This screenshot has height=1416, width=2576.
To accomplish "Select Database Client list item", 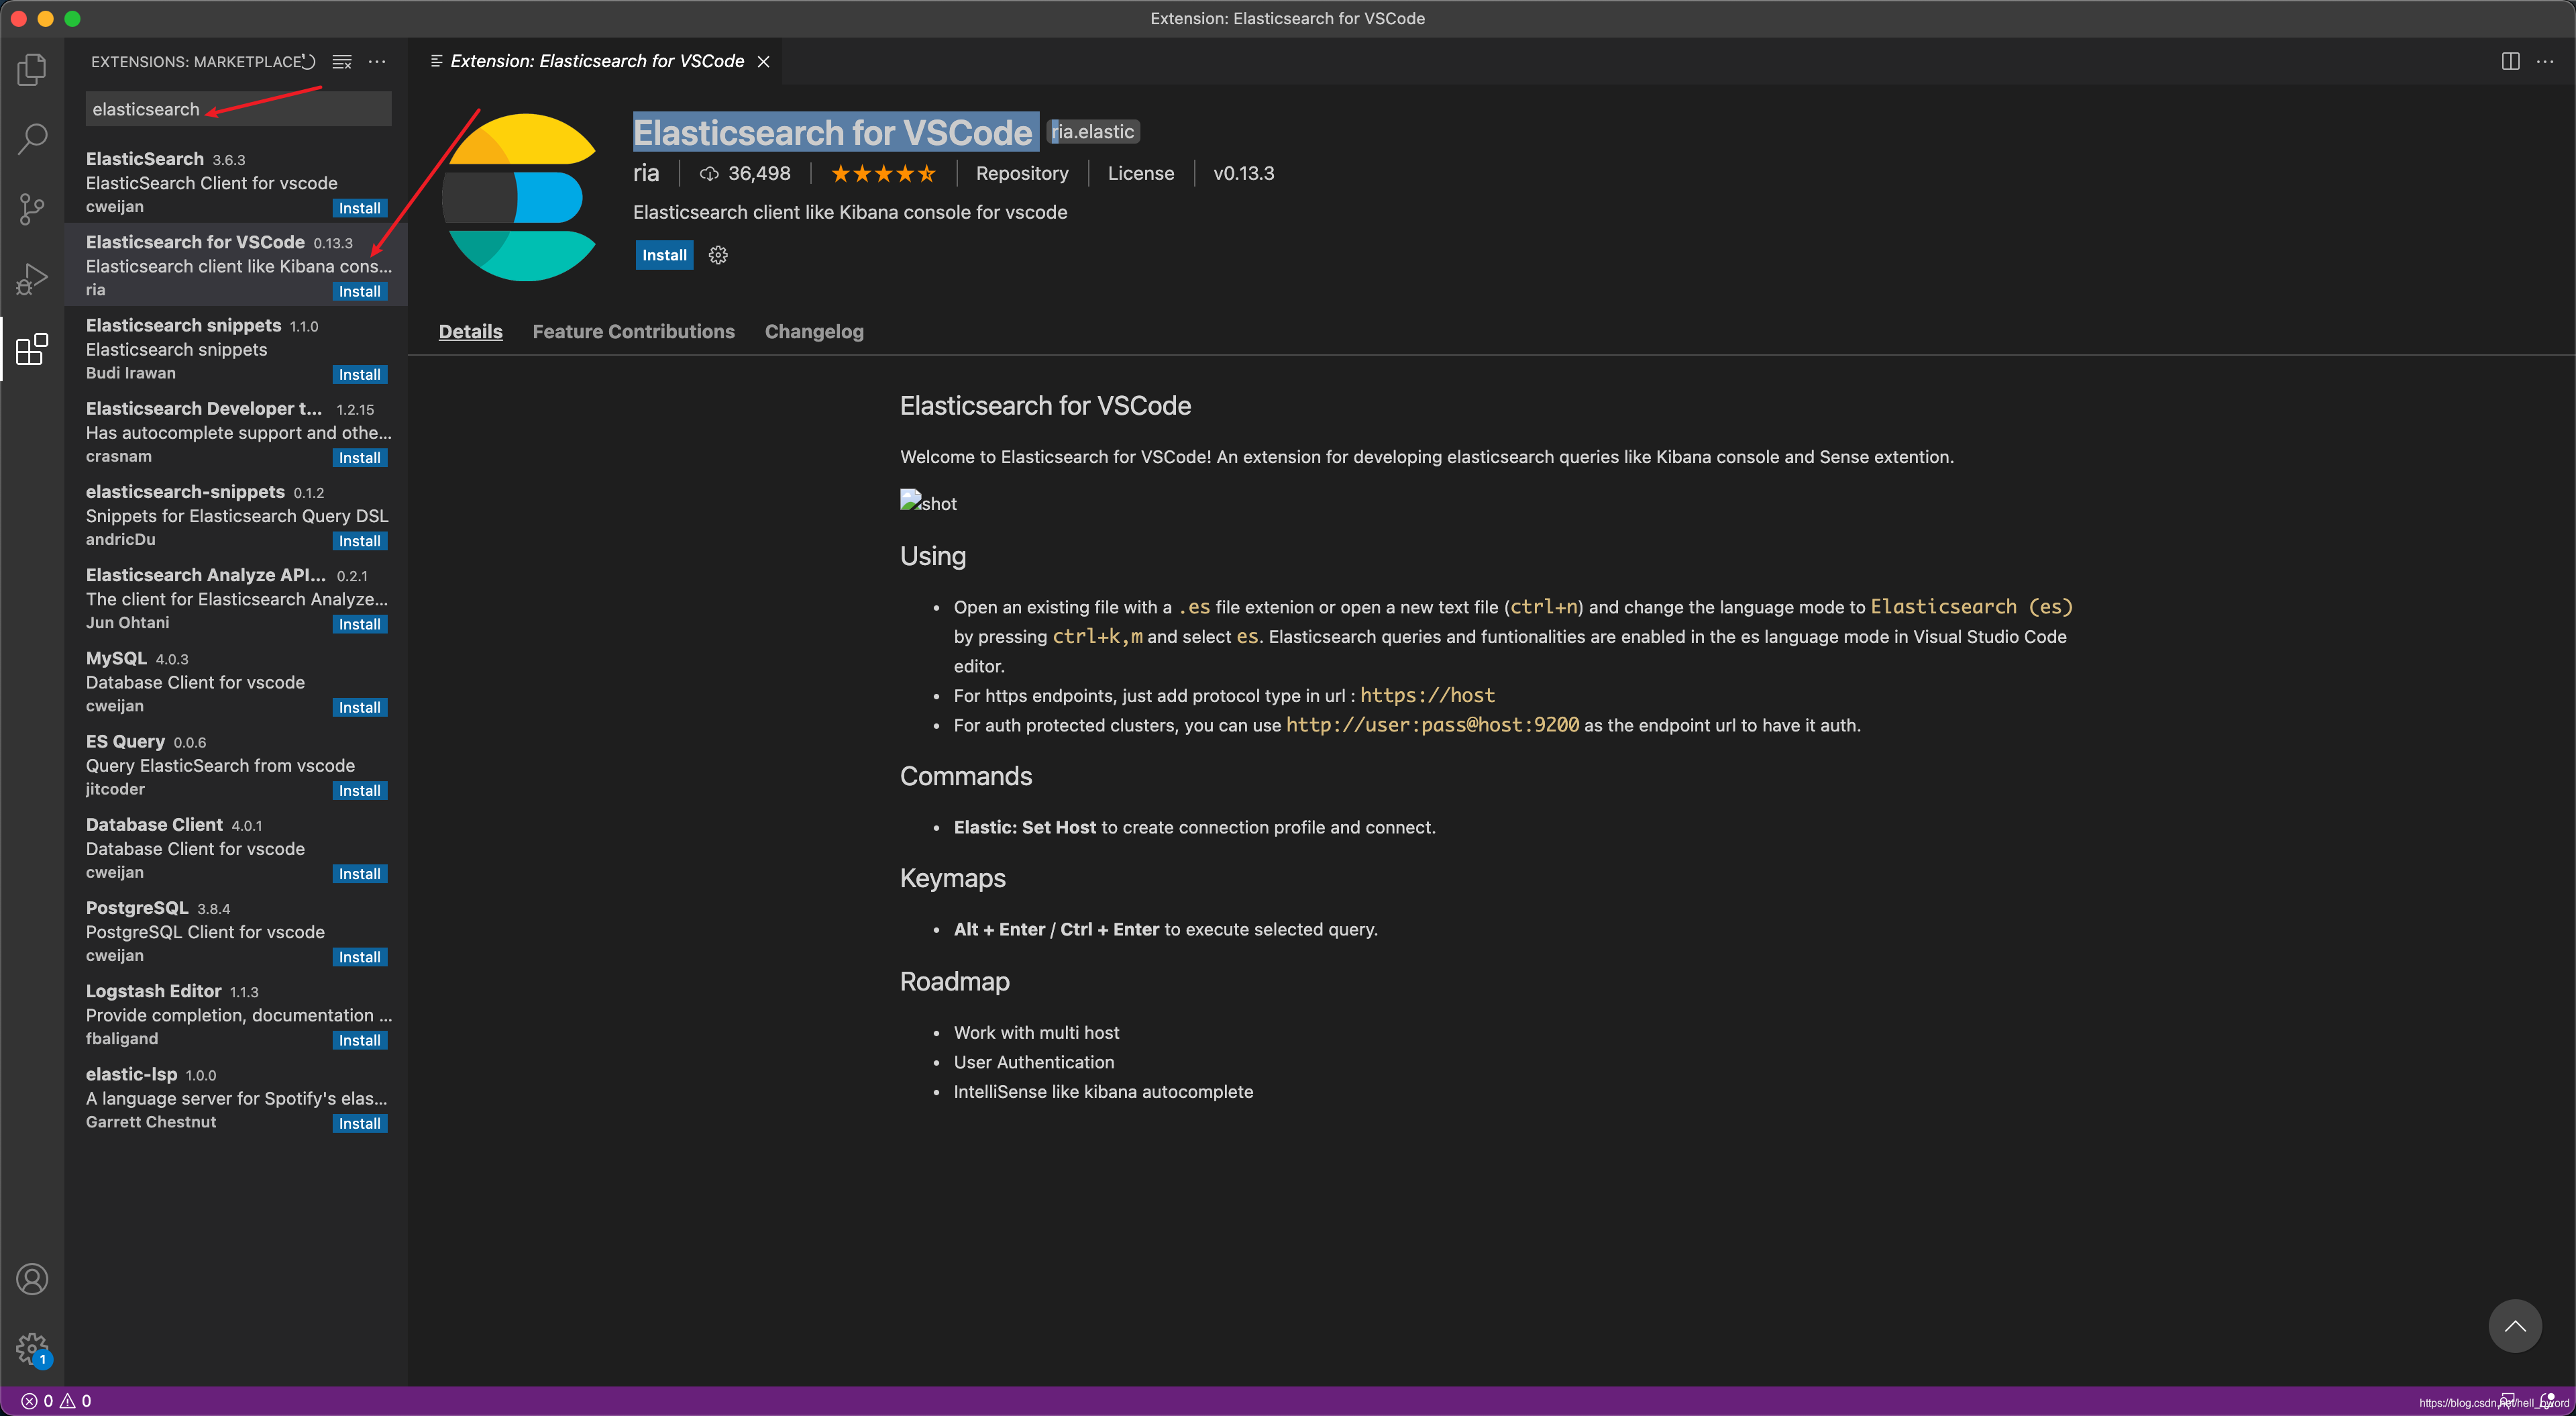I will pyautogui.click(x=237, y=847).
